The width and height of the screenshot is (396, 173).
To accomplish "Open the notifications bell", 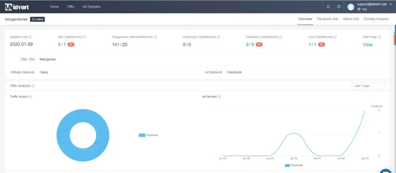I will tap(328, 7).
